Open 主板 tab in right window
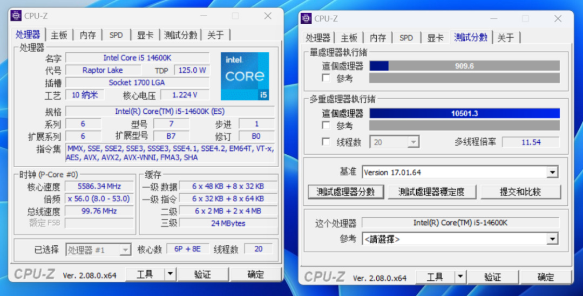The height and width of the screenshot is (296, 583). click(349, 38)
